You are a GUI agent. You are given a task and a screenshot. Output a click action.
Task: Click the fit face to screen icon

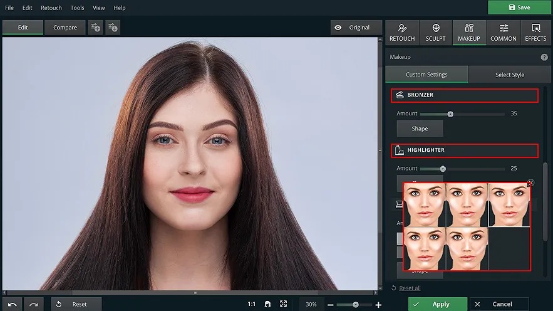click(x=267, y=304)
